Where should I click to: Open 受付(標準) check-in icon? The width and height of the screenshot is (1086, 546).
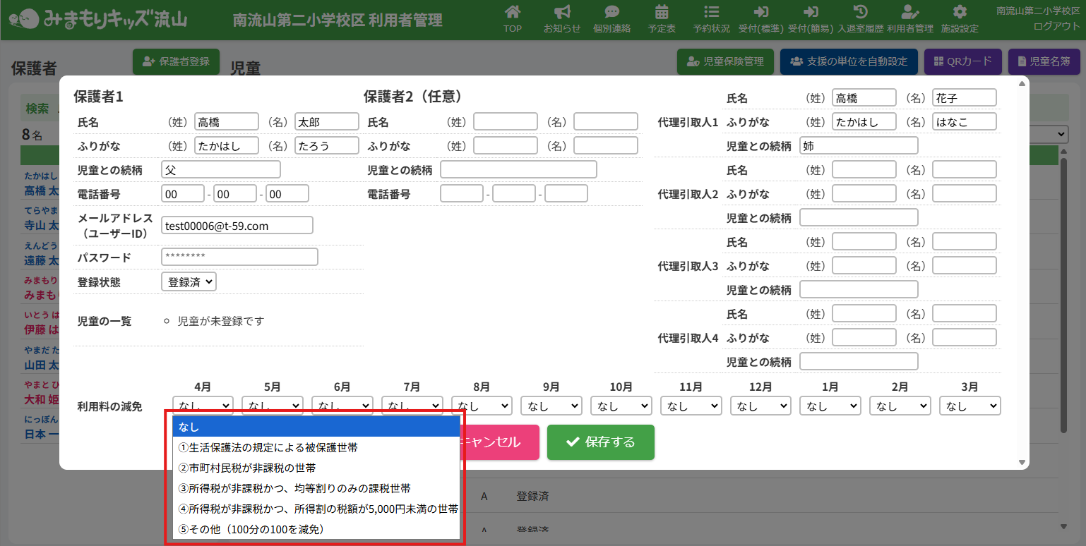pyautogui.click(x=760, y=13)
